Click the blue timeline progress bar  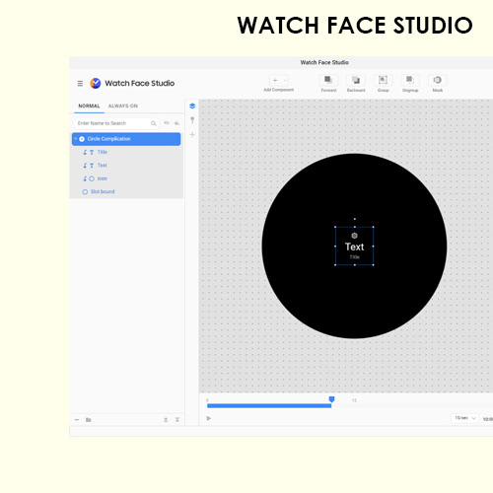pyautogui.click(x=269, y=406)
